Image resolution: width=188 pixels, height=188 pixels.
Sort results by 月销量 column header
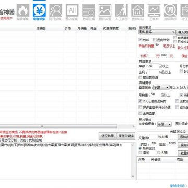pos(82,28)
